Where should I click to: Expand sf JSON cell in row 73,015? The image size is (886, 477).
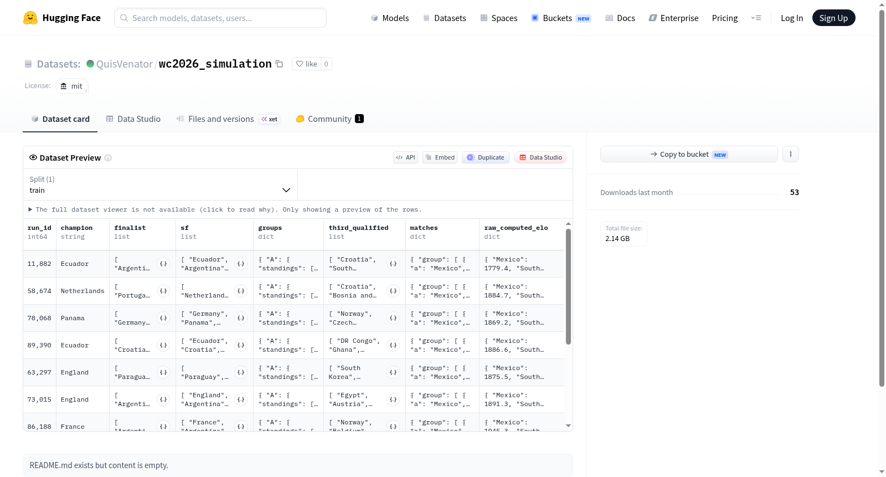point(241,399)
